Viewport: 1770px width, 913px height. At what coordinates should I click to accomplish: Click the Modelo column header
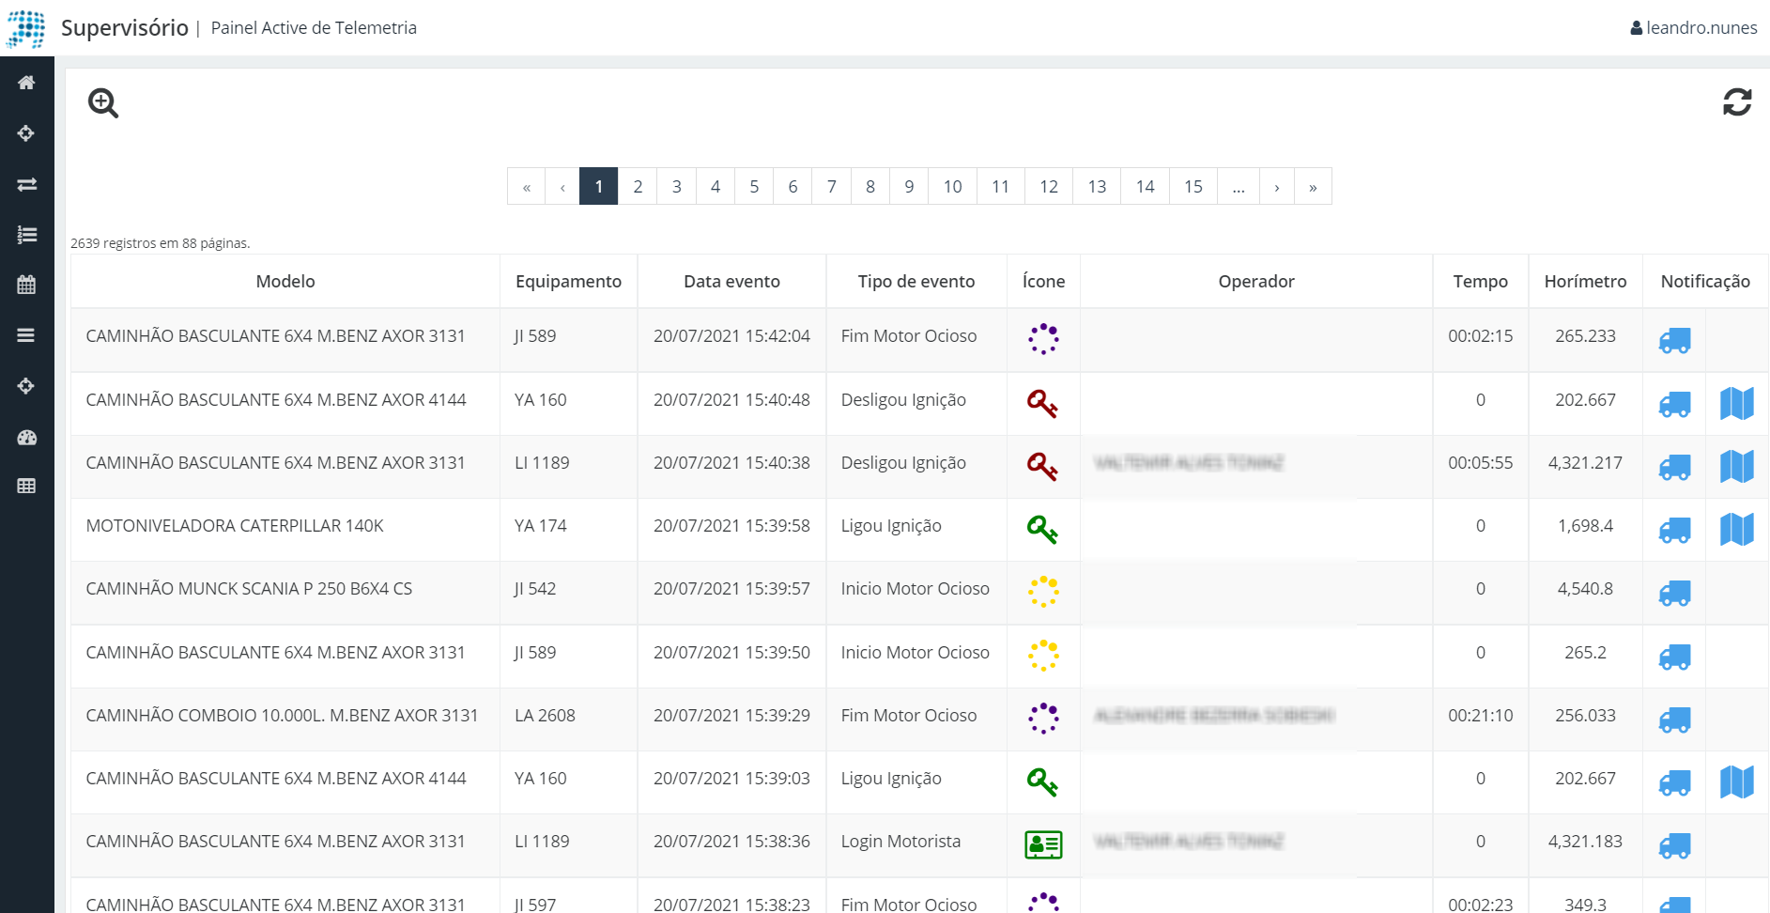(285, 282)
